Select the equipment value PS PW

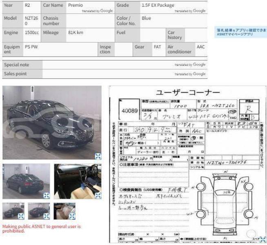coord(31,47)
